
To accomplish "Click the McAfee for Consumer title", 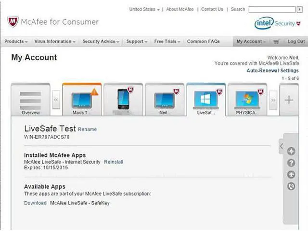I will [x=60, y=22].
